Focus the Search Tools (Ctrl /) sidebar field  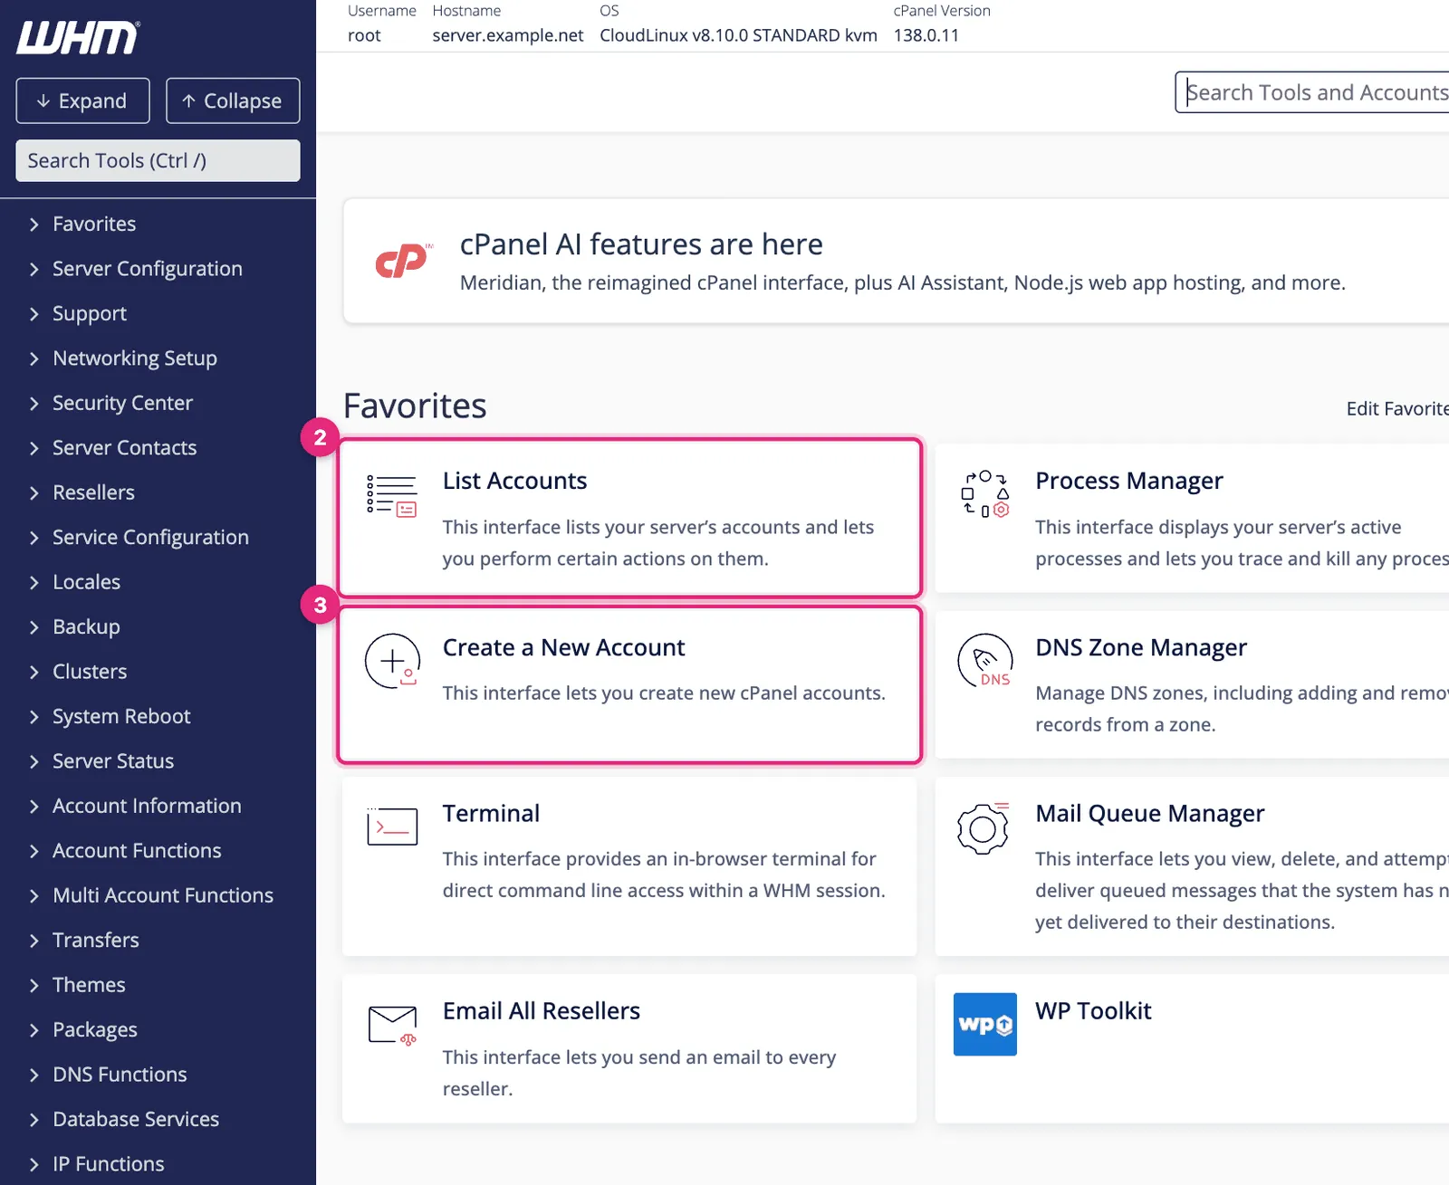point(158,160)
